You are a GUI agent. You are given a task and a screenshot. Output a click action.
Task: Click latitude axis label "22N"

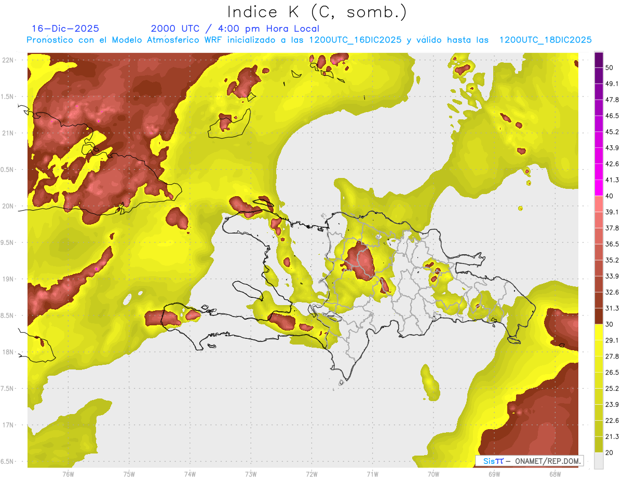[x=8, y=60]
